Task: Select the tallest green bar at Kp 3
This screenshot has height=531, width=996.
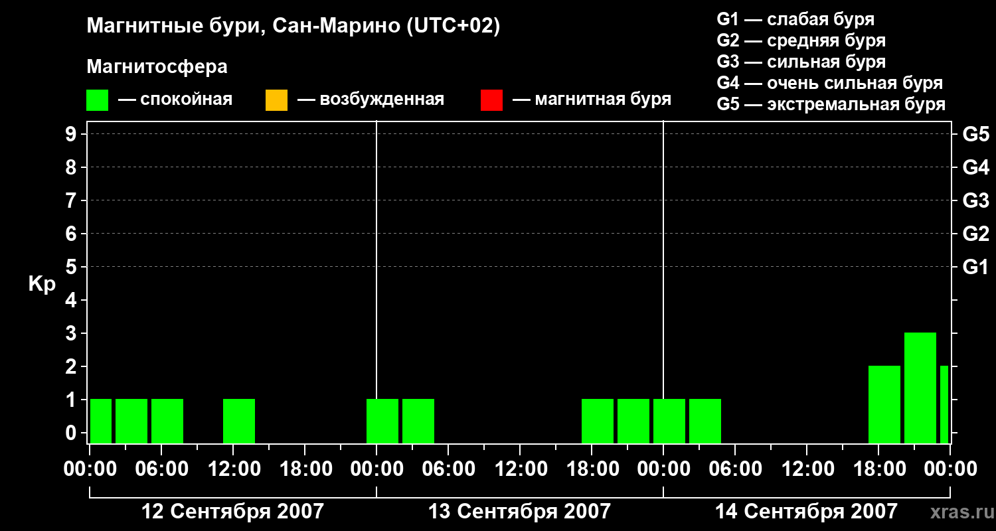Action: pyautogui.click(x=920, y=388)
